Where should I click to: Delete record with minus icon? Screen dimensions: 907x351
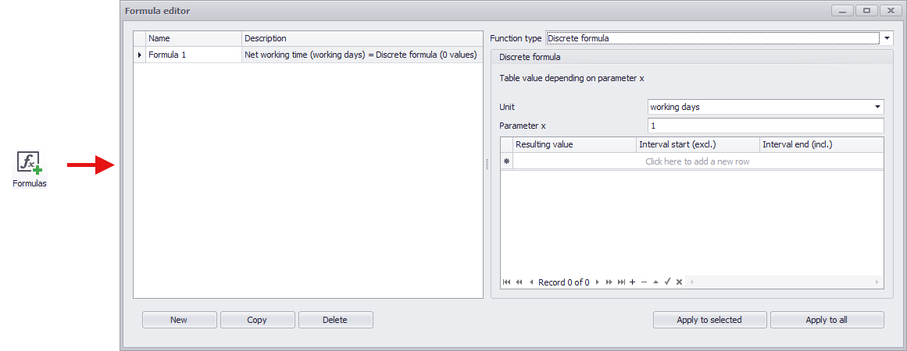644,282
